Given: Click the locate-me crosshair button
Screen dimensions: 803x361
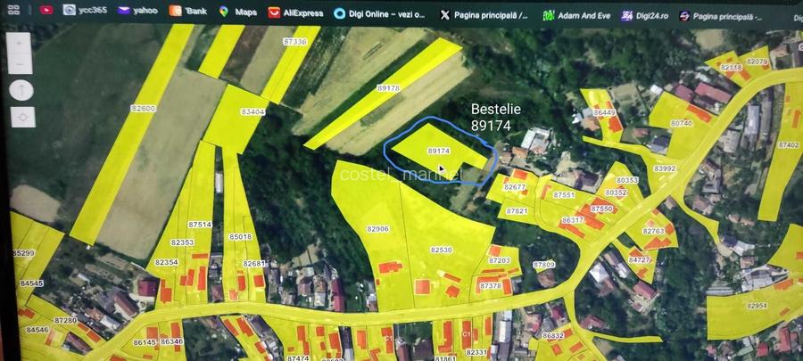Looking at the screenshot, I should 21,118.
